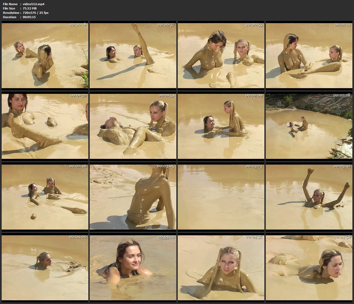Image resolution: width=354 pixels, height=304 pixels.
Task: Choose the wide pond frame at 00:02:28
Action: click(309, 126)
